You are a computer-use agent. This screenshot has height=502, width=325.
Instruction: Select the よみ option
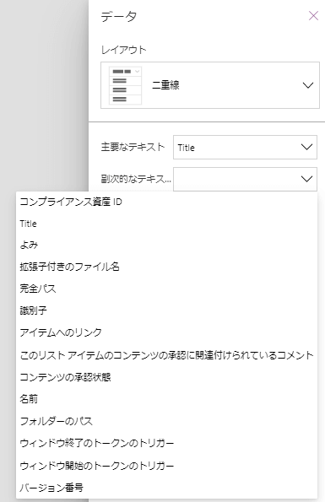click(166, 246)
